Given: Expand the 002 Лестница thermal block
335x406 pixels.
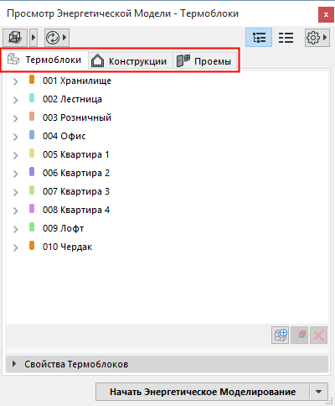Looking at the screenshot, I should pyautogui.click(x=16, y=100).
